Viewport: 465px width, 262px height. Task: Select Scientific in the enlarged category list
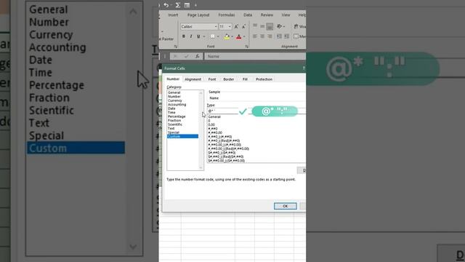[52, 111]
